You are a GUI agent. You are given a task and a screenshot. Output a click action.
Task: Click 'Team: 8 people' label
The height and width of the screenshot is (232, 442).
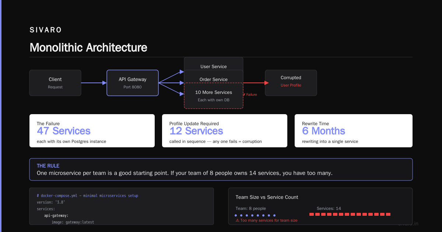[251, 208]
